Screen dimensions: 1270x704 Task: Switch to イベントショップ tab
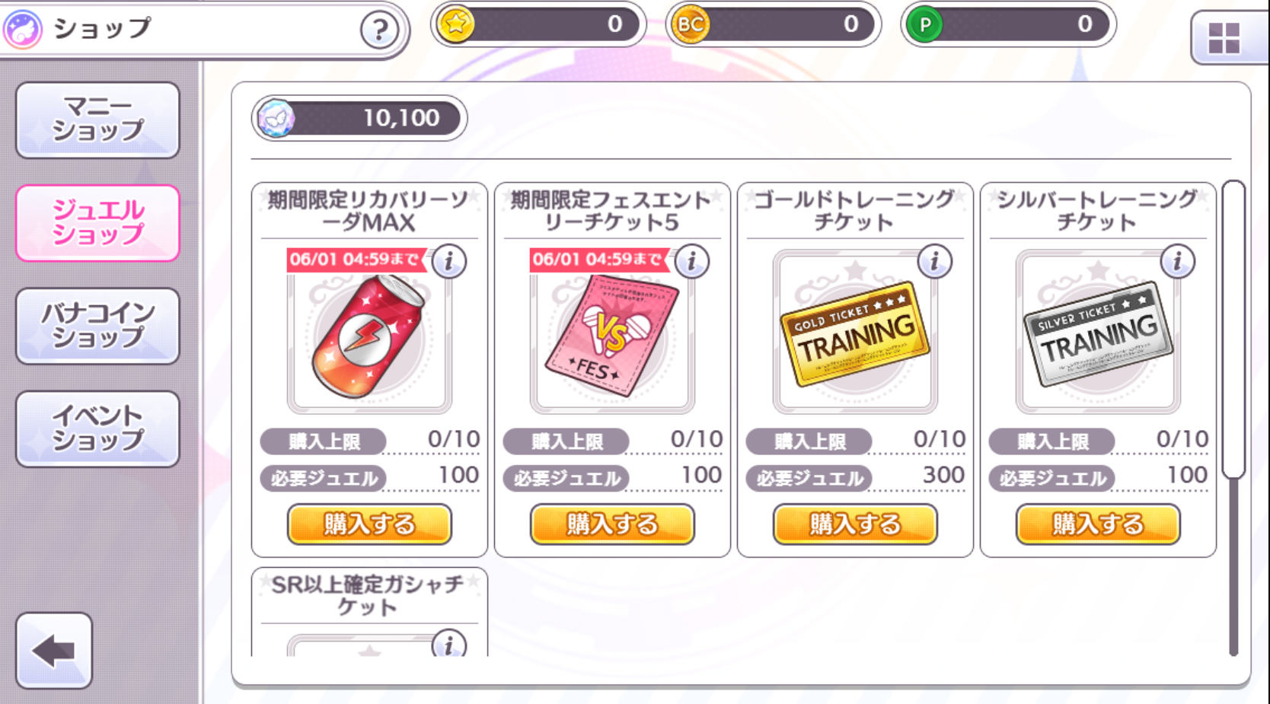point(97,428)
